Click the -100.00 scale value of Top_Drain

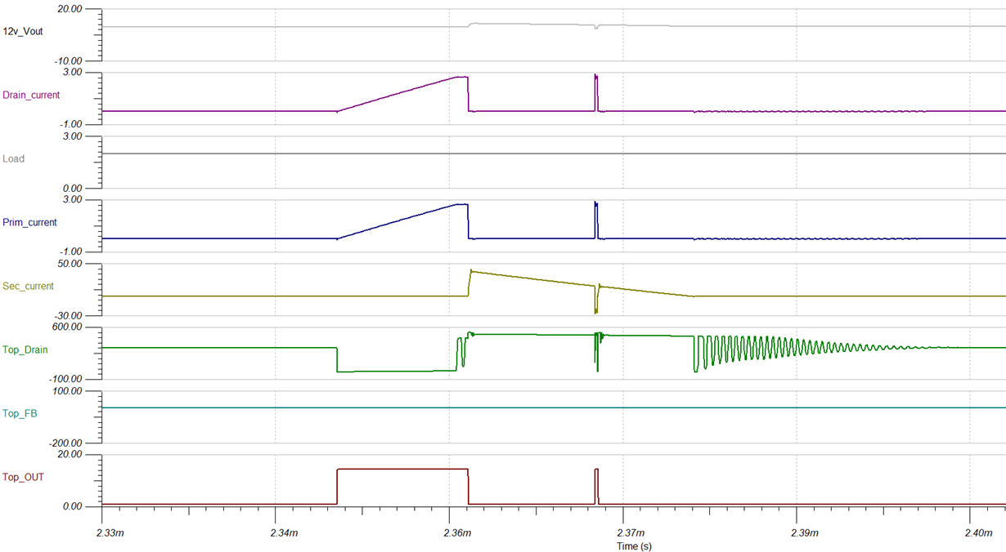click(x=66, y=379)
